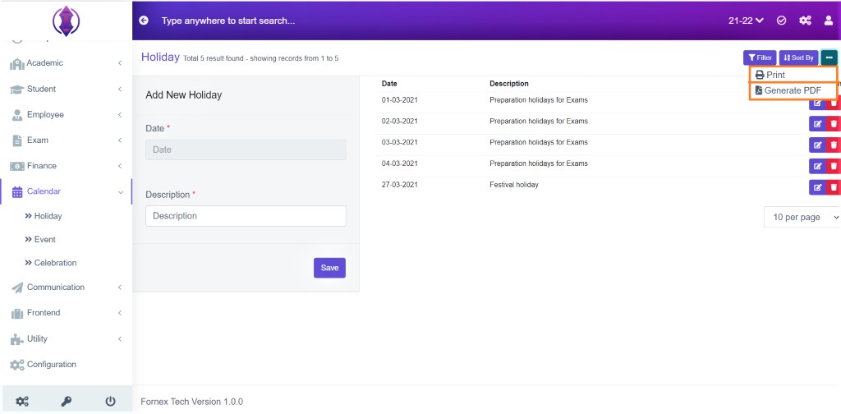Expand the Communication menu chevron
The image size is (841, 414).
pyautogui.click(x=120, y=287)
